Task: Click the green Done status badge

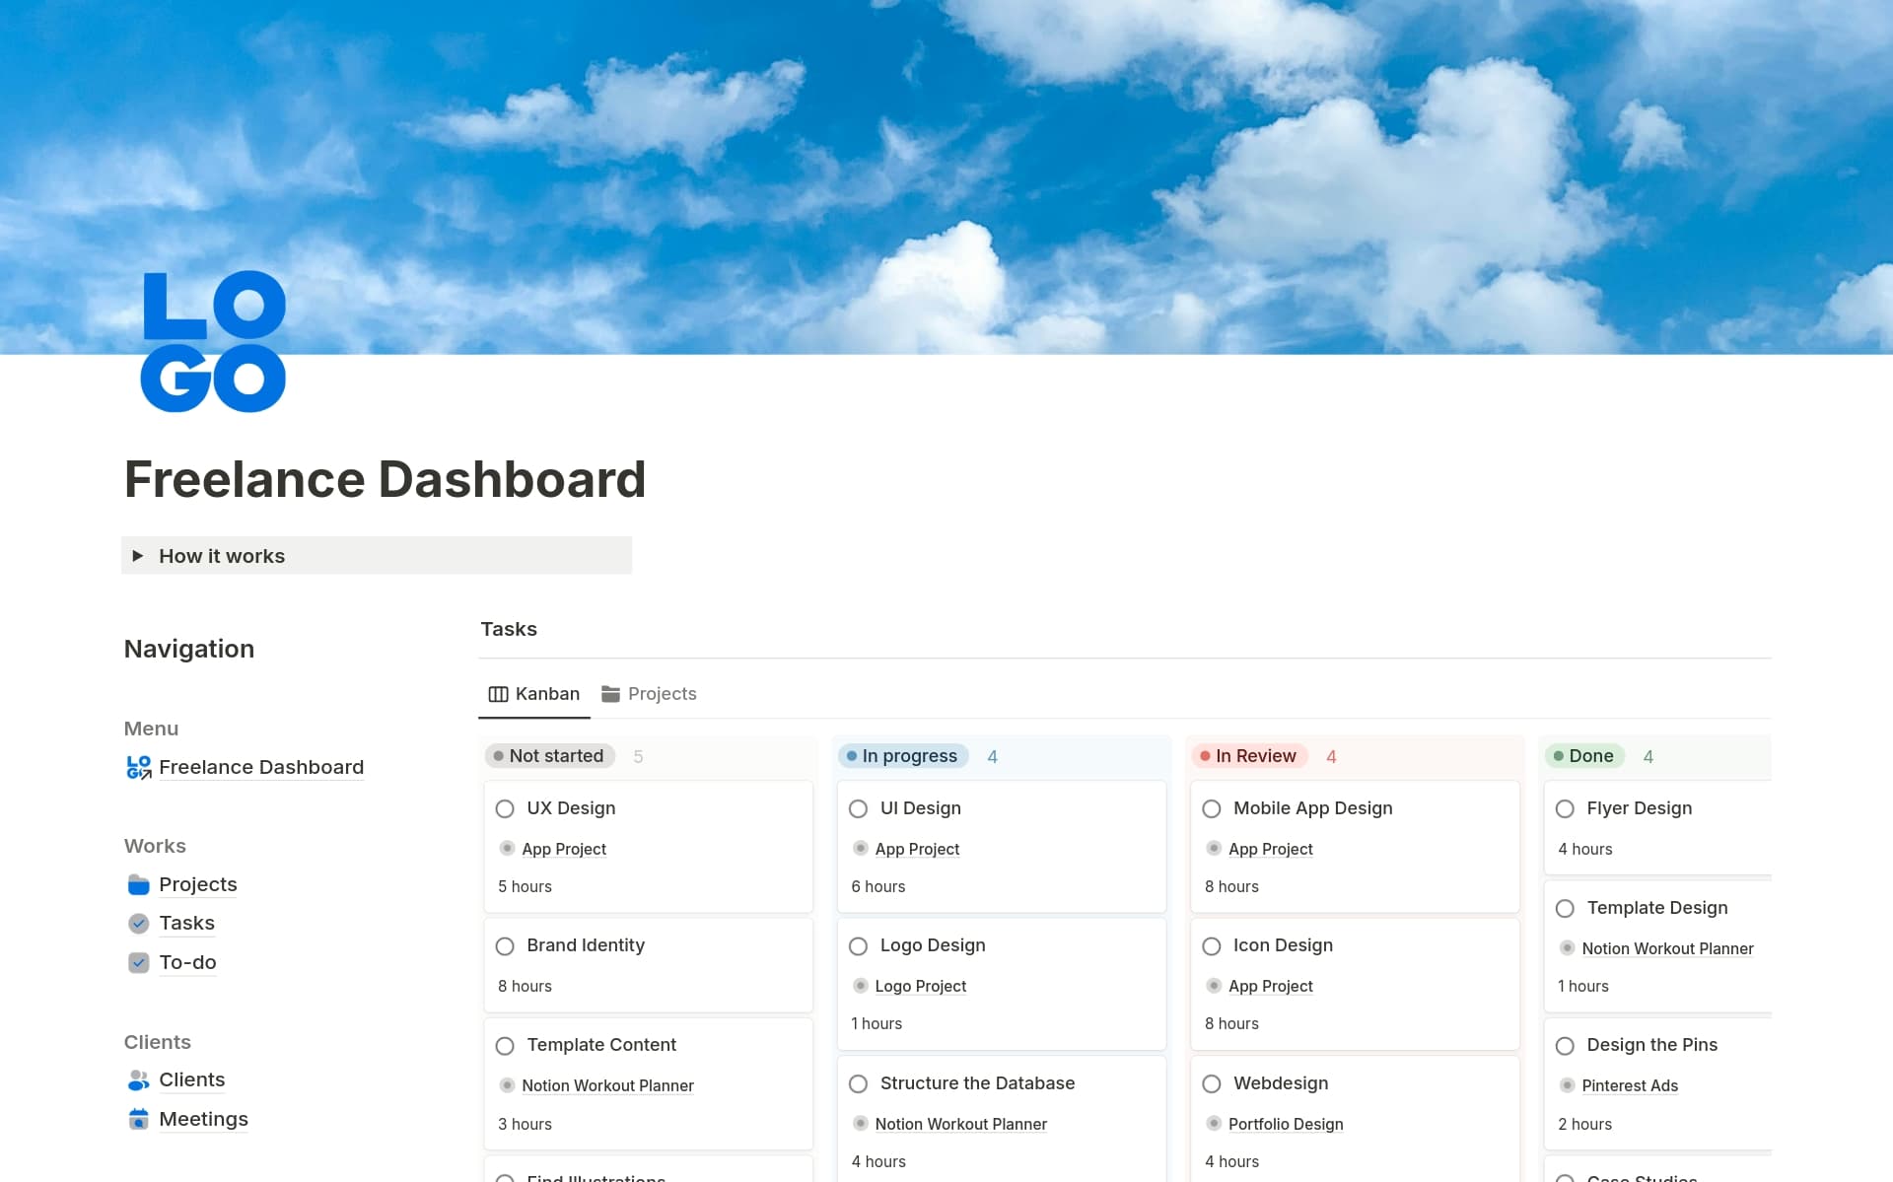Action: click(x=1583, y=756)
